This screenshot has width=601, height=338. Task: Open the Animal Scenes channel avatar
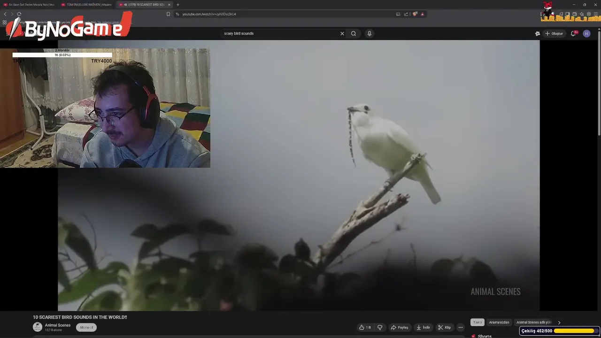[x=38, y=327]
